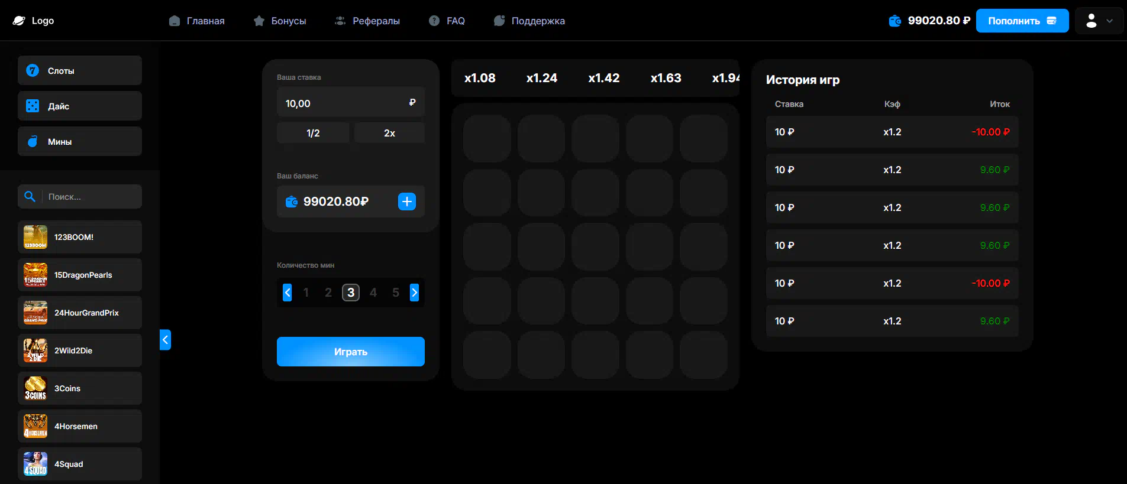The width and height of the screenshot is (1127, 484).
Task: Open the 15DragonPearls game icon
Action: [35, 275]
